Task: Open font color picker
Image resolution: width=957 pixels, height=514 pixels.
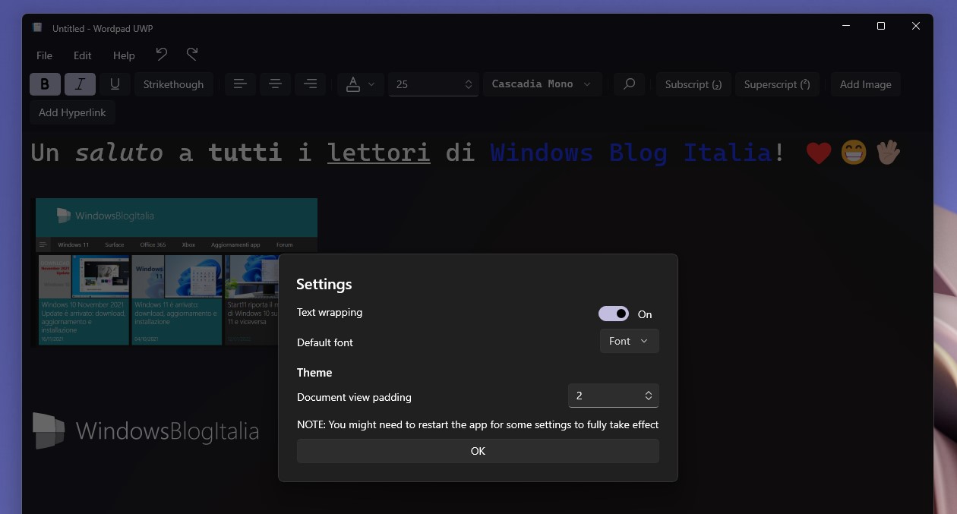Action: point(361,84)
